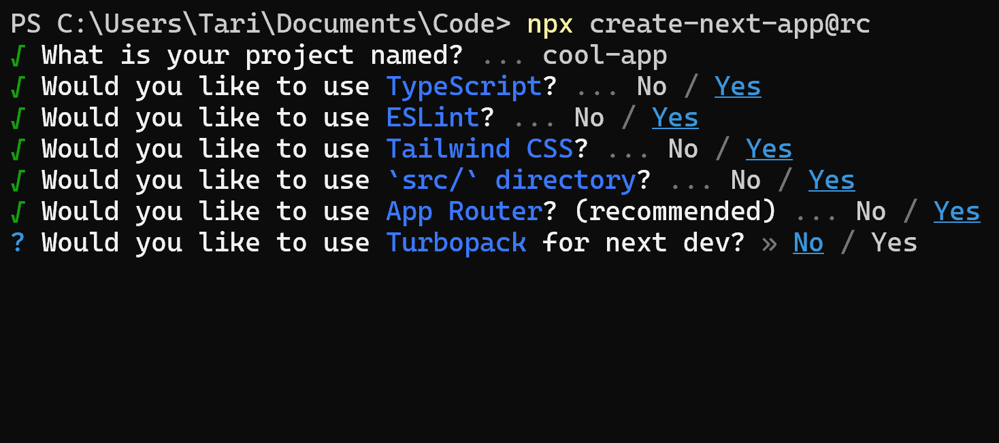The height and width of the screenshot is (443, 999).
Task: Click the checkmark beside the project name question
Action: click(18, 56)
